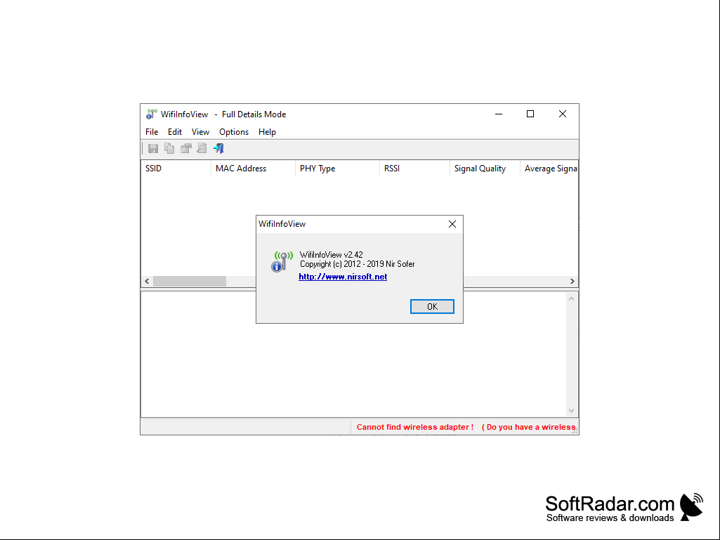Click the horizontal scrollbar right arrow

coord(572,281)
